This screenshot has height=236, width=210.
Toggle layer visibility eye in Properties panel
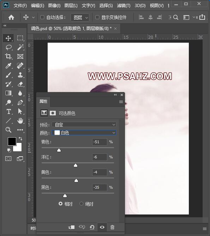coord(102,227)
